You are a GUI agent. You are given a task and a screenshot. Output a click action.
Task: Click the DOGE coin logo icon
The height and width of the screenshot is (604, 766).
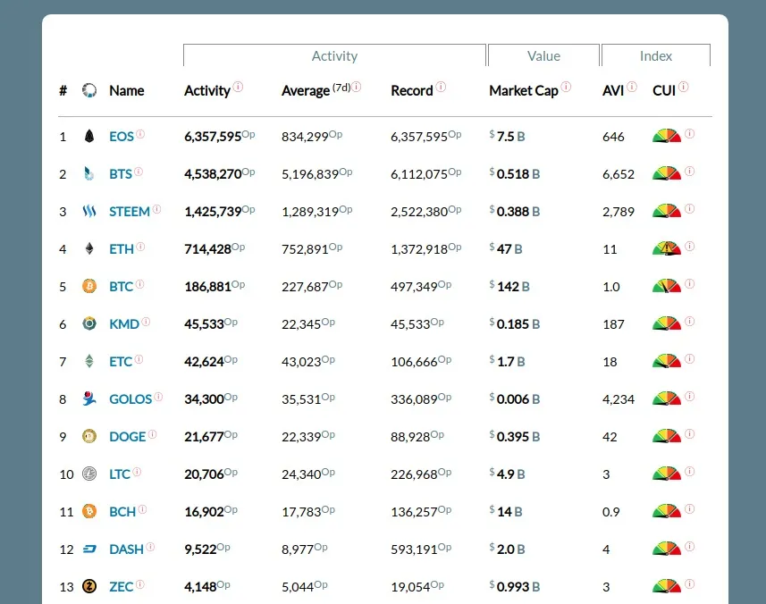coord(88,436)
